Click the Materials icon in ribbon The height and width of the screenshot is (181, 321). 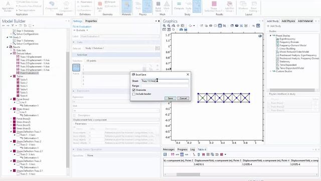click(126, 6)
